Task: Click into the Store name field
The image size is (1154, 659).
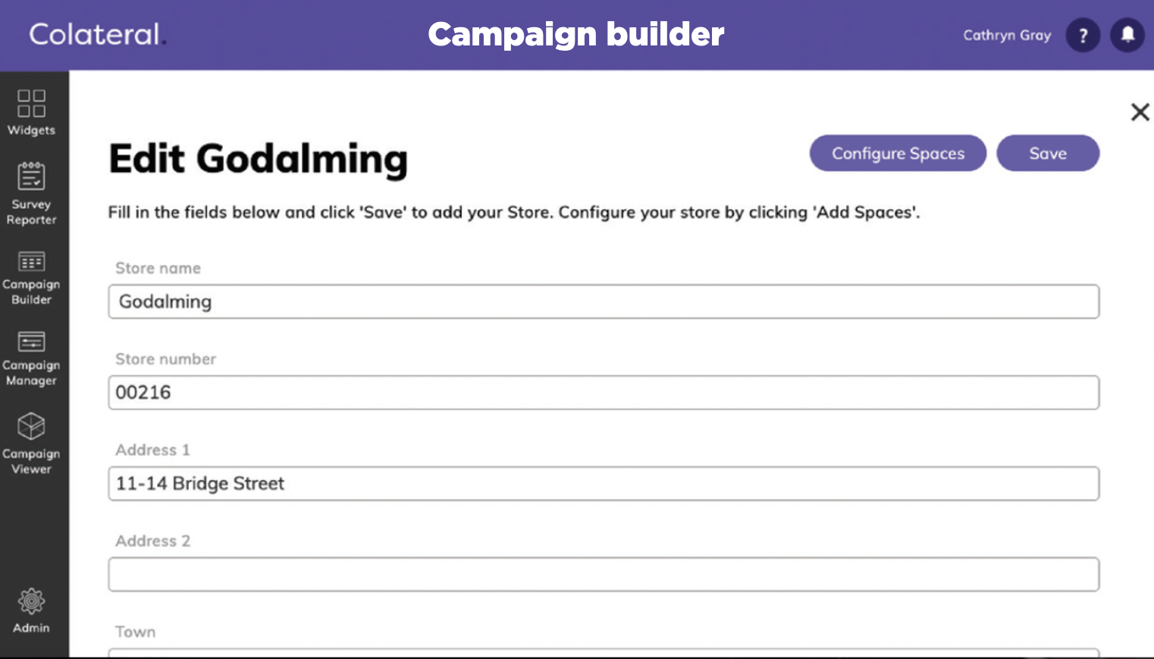Action: point(604,301)
